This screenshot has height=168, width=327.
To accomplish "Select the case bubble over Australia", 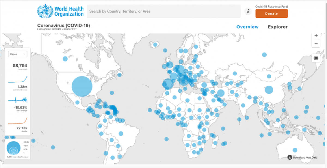I will (x=295, y=150).
